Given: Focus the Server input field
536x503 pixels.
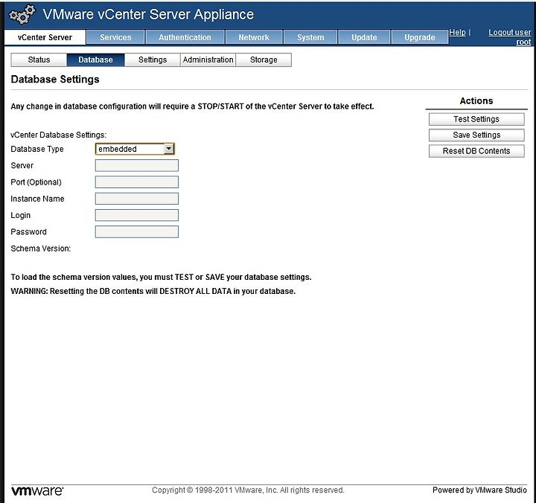Looking at the screenshot, I should [x=137, y=165].
